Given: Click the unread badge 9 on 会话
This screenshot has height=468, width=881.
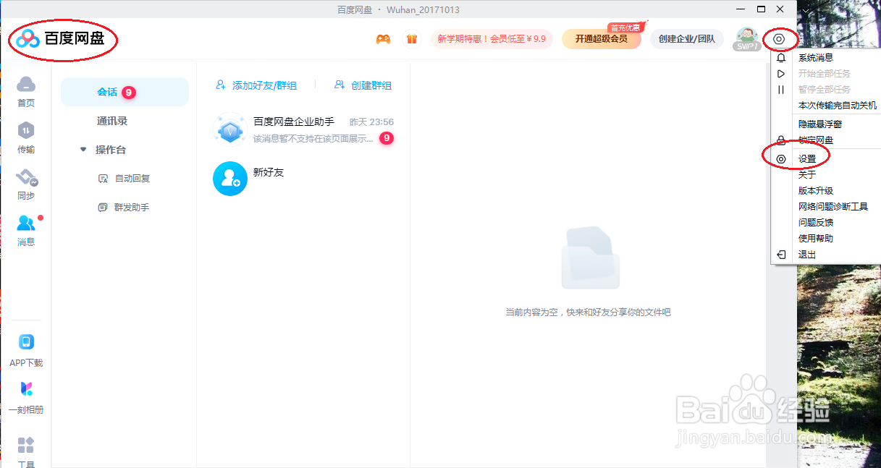Looking at the screenshot, I should [128, 93].
